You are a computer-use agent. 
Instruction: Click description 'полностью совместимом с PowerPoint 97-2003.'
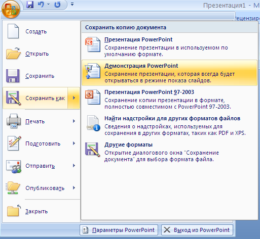(168, 107)
